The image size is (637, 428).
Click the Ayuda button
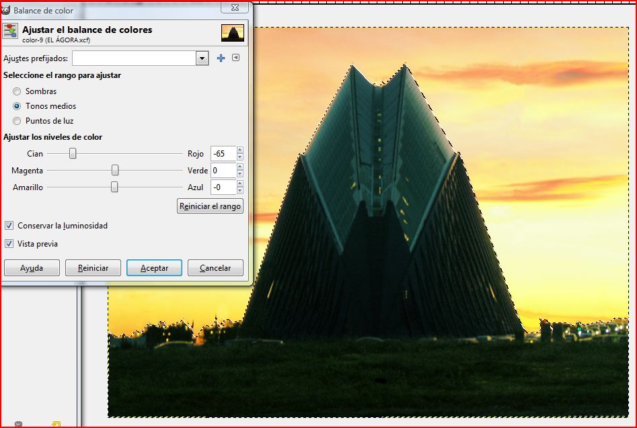pyautogui.click(x=32, y=268)
